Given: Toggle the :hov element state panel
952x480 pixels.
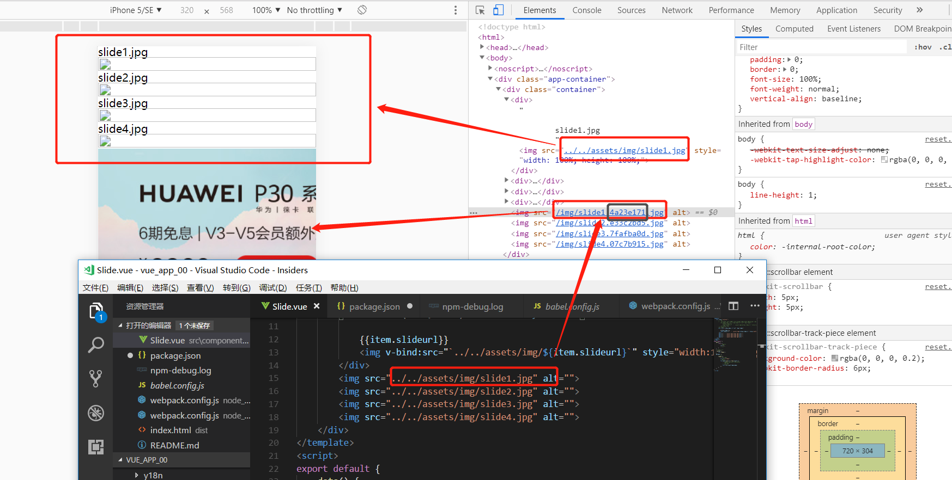Looking at the screenshot, I should pos(923,47).
